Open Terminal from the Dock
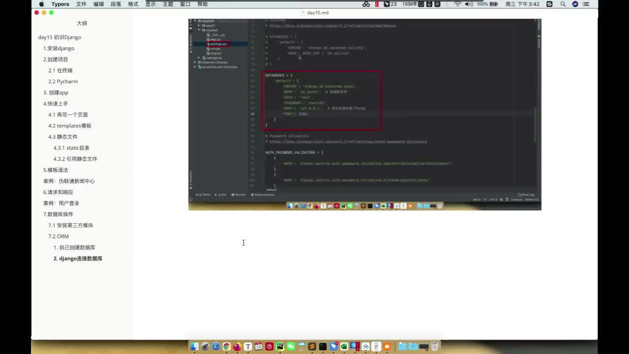Viewport: 629px width, 354px height. [x=323, y=347]
